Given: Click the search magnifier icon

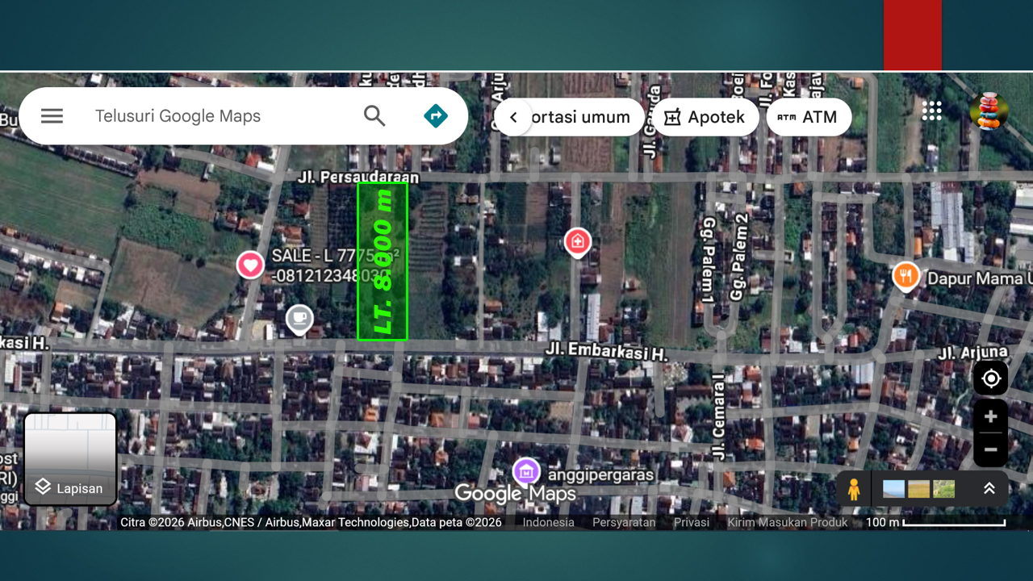Looking at the screenshot, I should click(x=374, y=116).
